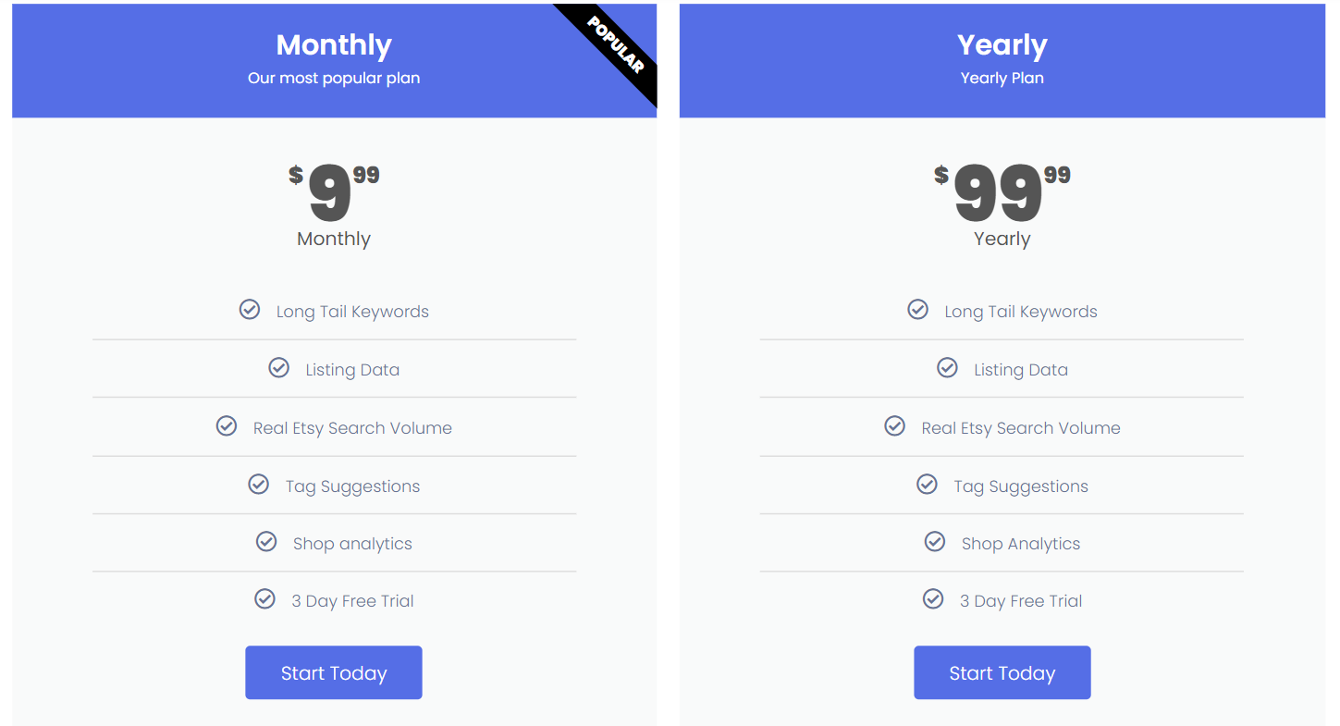
Task: Click the $99.99 Yearly price
Action: coord(1002,192)
